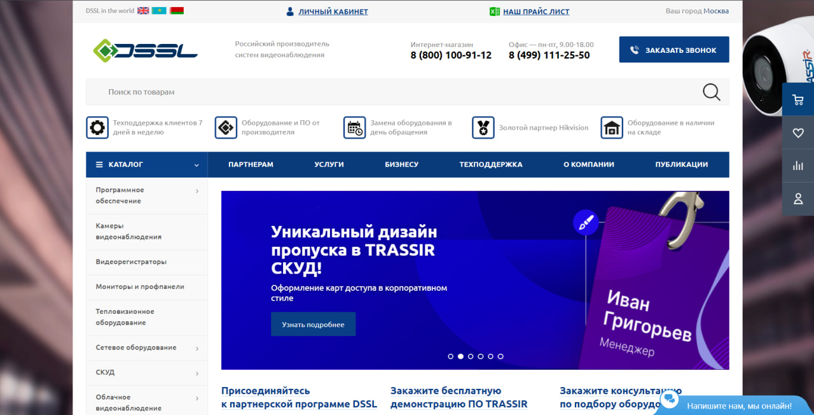This screenshot has width=814, height=415.
Task: Click the tech support gear icon
Action: pyautogui.click(x=97, y=127)
